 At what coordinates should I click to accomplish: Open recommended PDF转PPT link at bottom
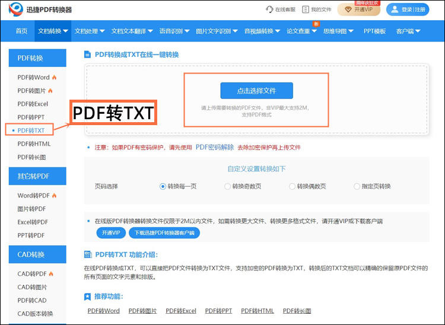[x=218, y=311]
